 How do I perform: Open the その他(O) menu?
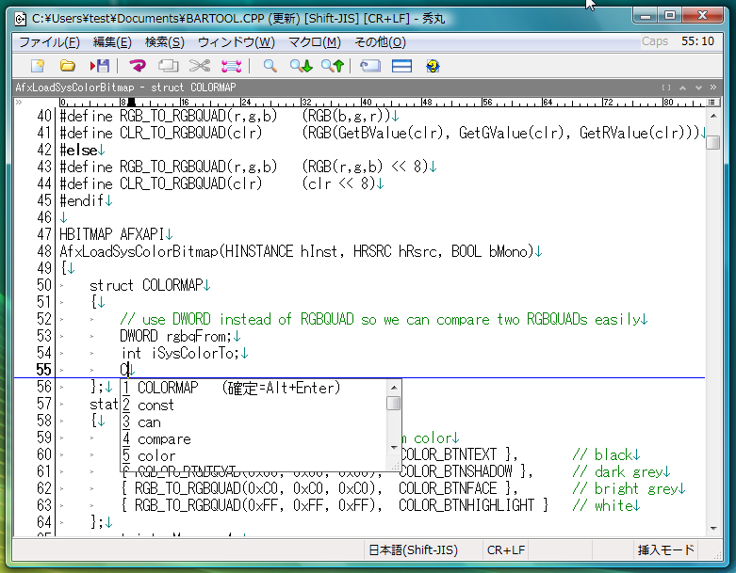tap(380, 42)
